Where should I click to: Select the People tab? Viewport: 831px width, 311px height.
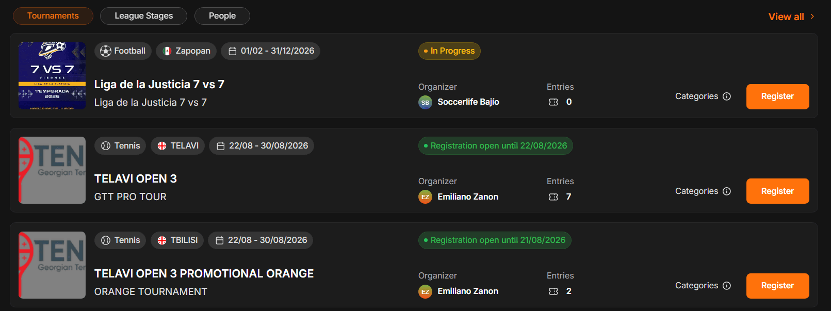(222, 16)
